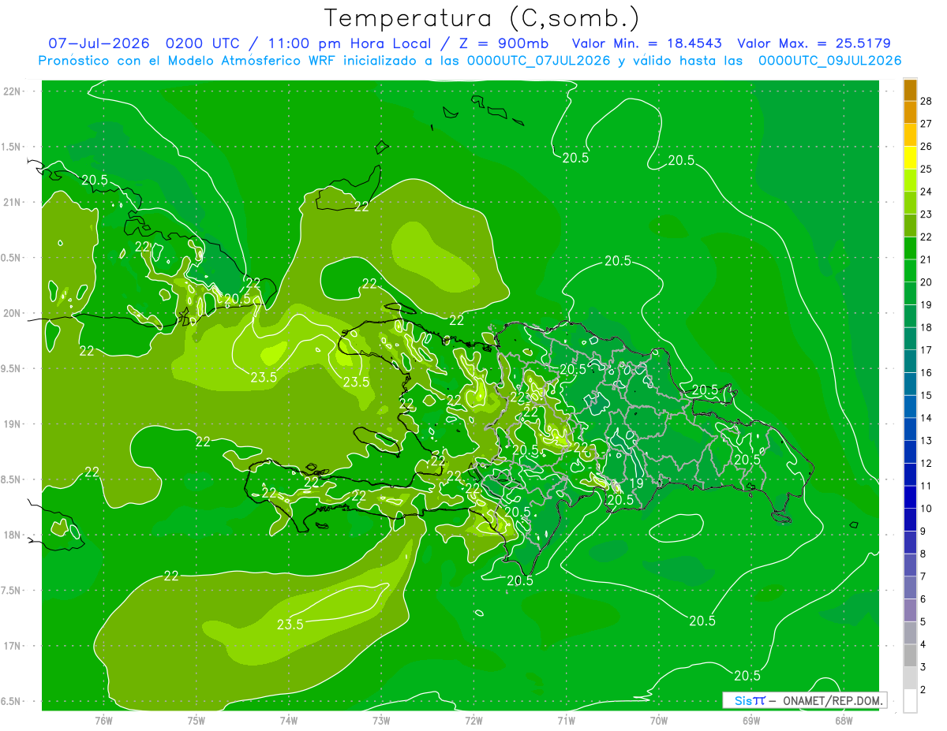Click legend value 23 on the color scale
The width and height of the screenshot is (947, 731).
[926, 214]
